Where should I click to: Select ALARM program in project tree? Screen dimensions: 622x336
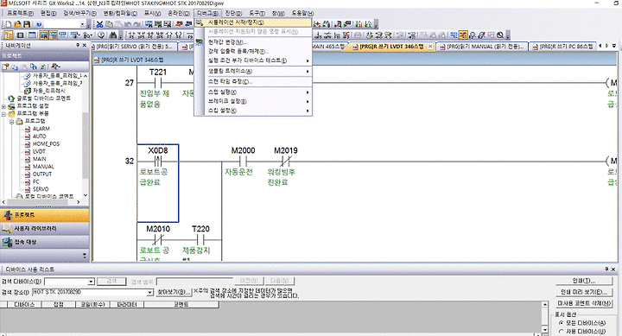(41, 129)
